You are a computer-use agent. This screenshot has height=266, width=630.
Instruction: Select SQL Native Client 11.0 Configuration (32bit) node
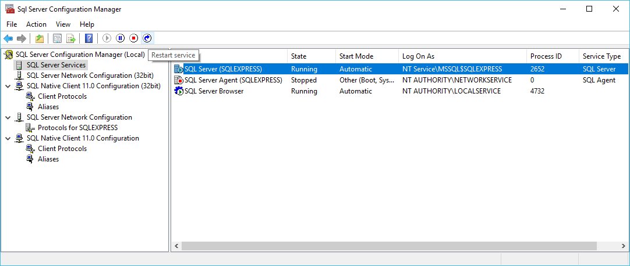(x=94, y=86)
